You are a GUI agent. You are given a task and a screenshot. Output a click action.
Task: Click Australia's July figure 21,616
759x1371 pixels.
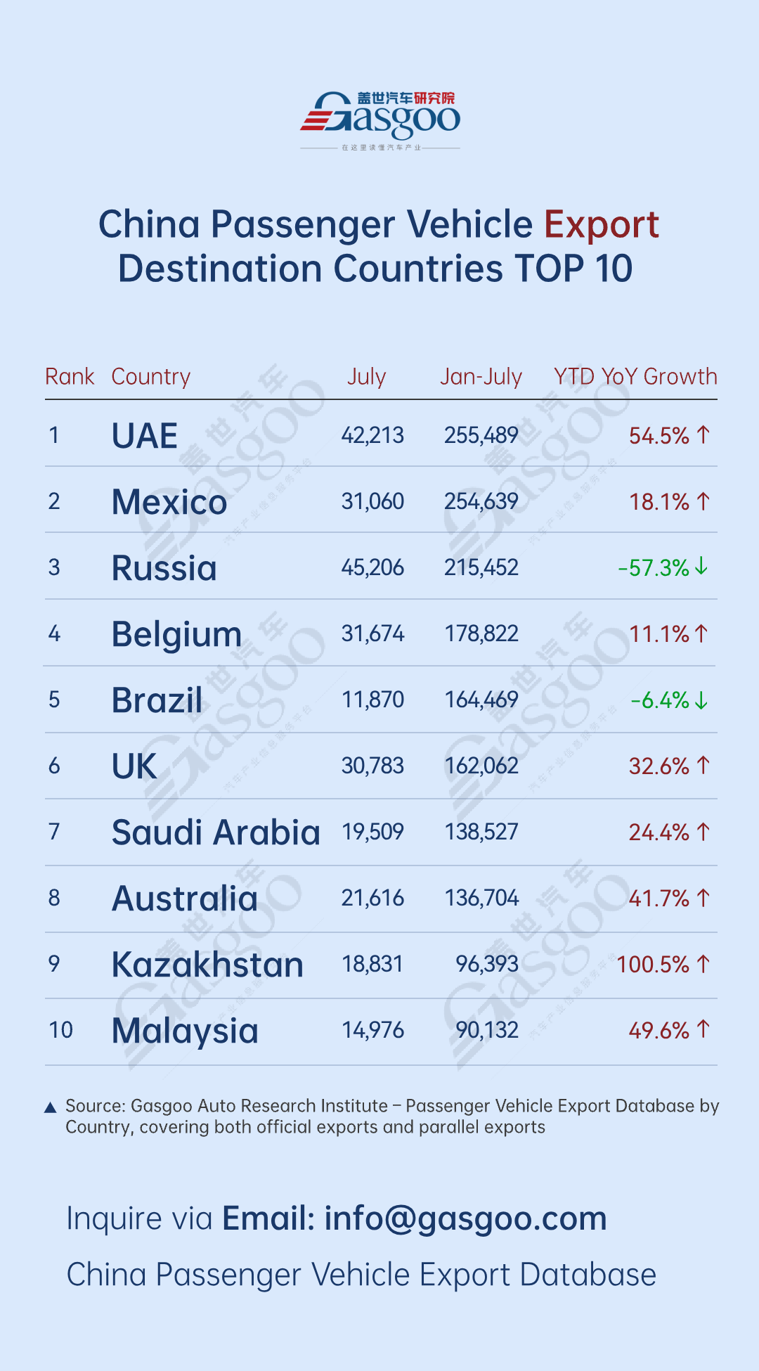point(372,898)
